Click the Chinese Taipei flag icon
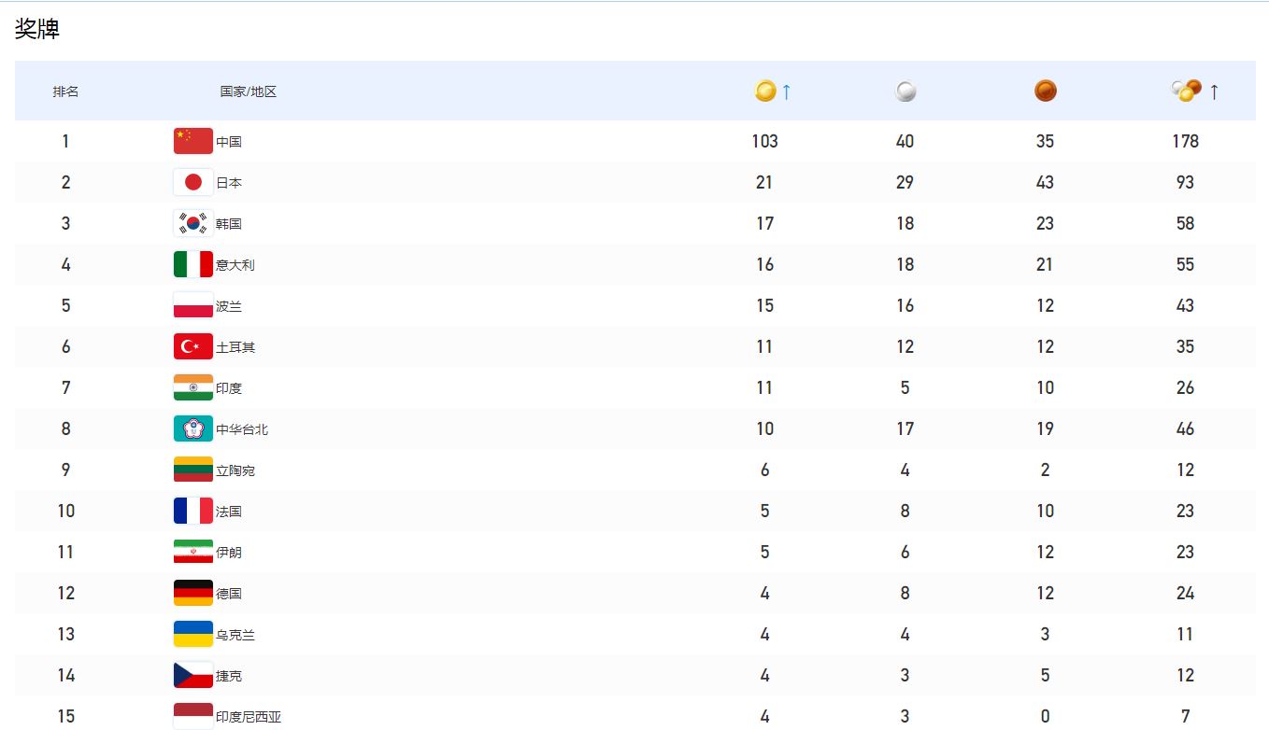Image resolution: width=1269 pixels, height=730 pixels. (x=193, y=428)
